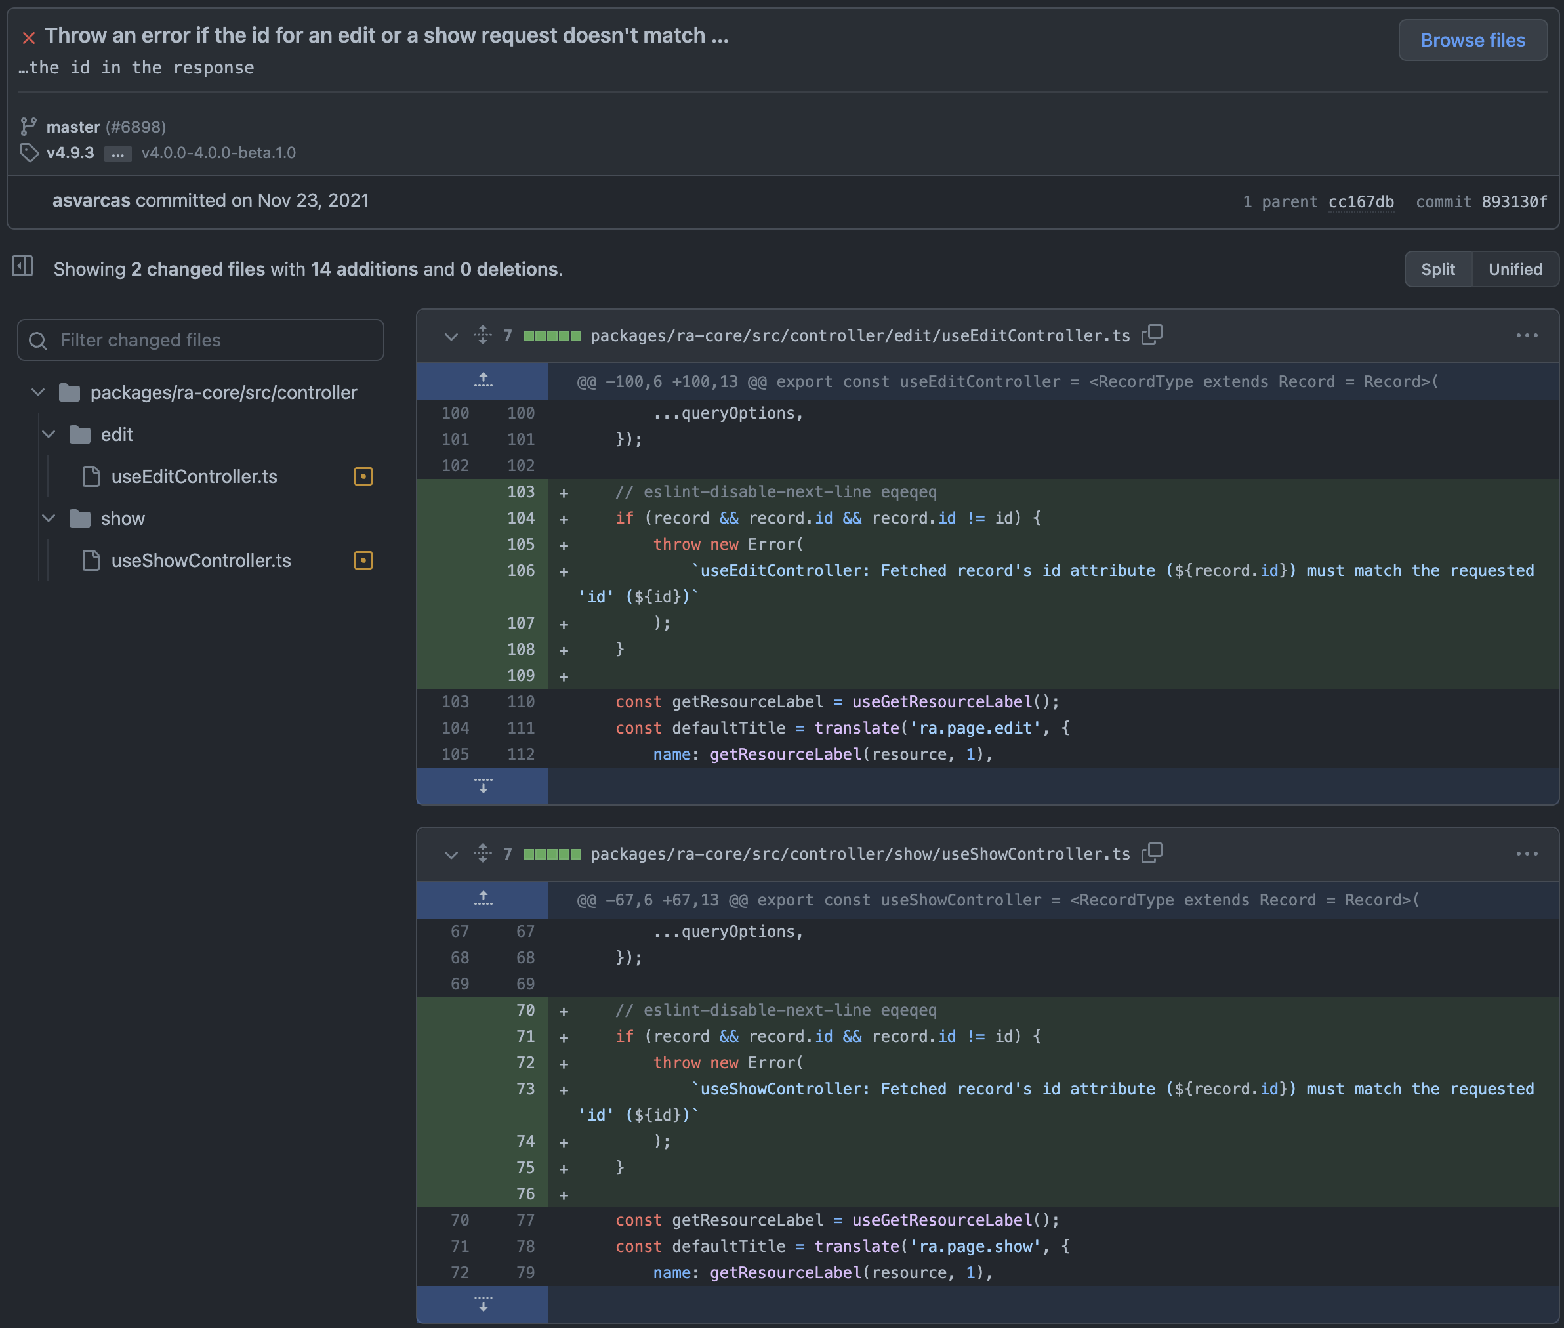Image resolution: width=1564 pixels, height=1328 pixels.
Task: Click the Browse files button
Action: point(1472,40)
